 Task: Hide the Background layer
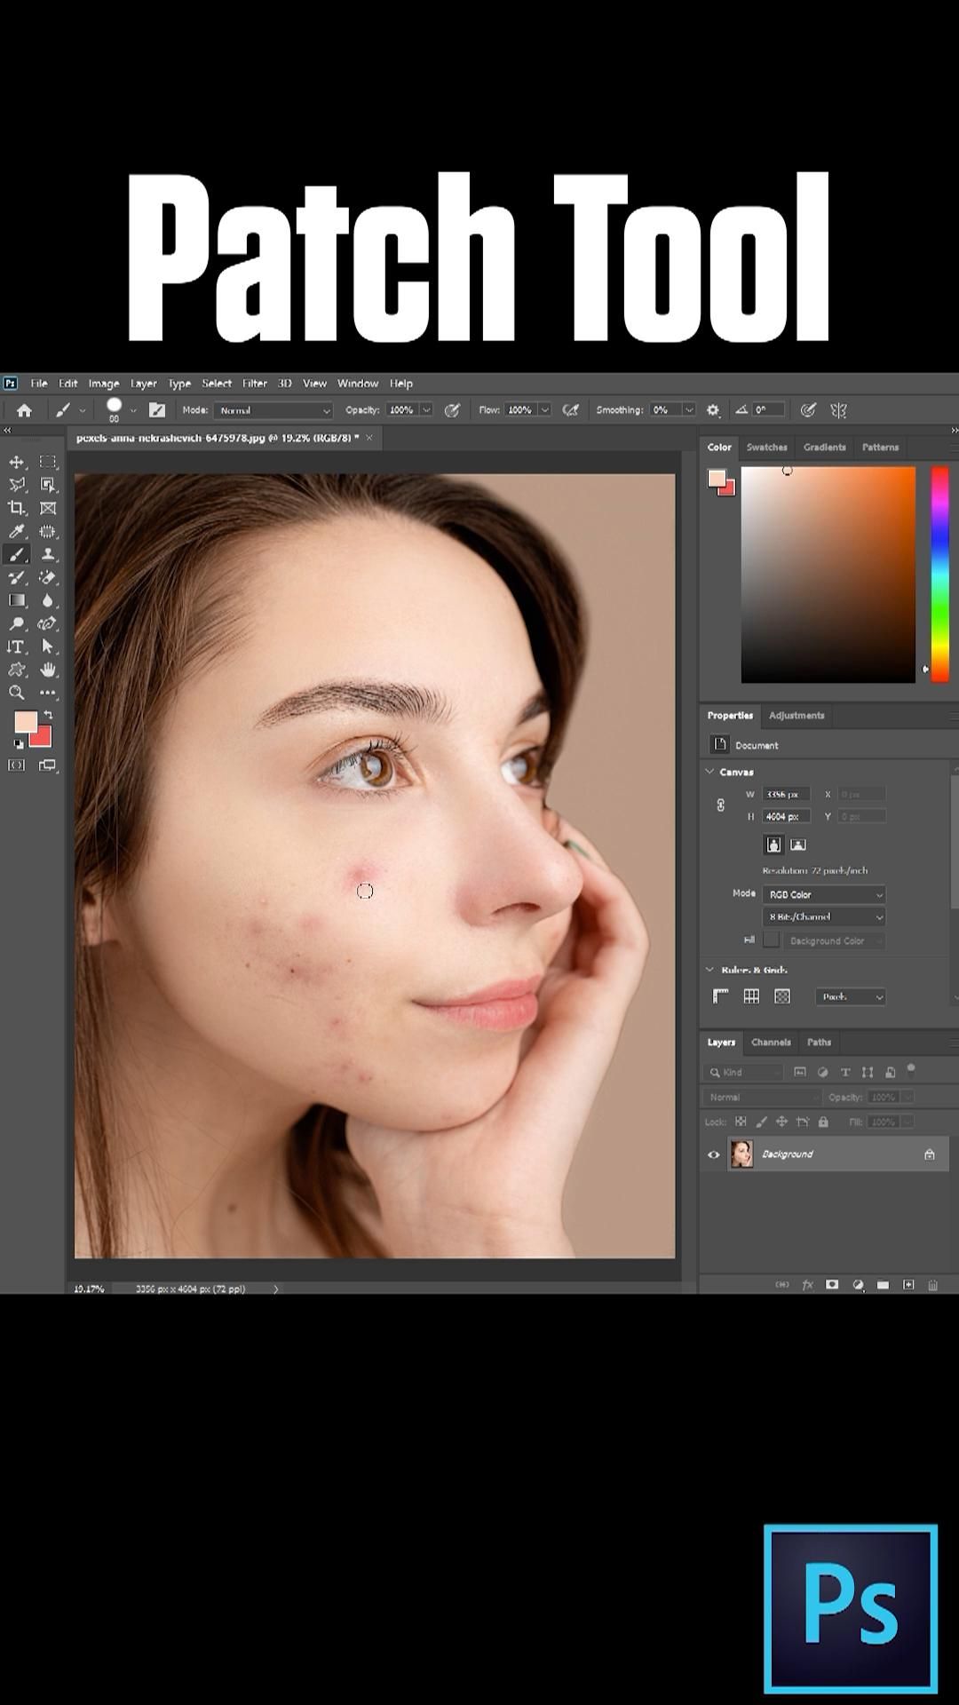point(714,1154)
